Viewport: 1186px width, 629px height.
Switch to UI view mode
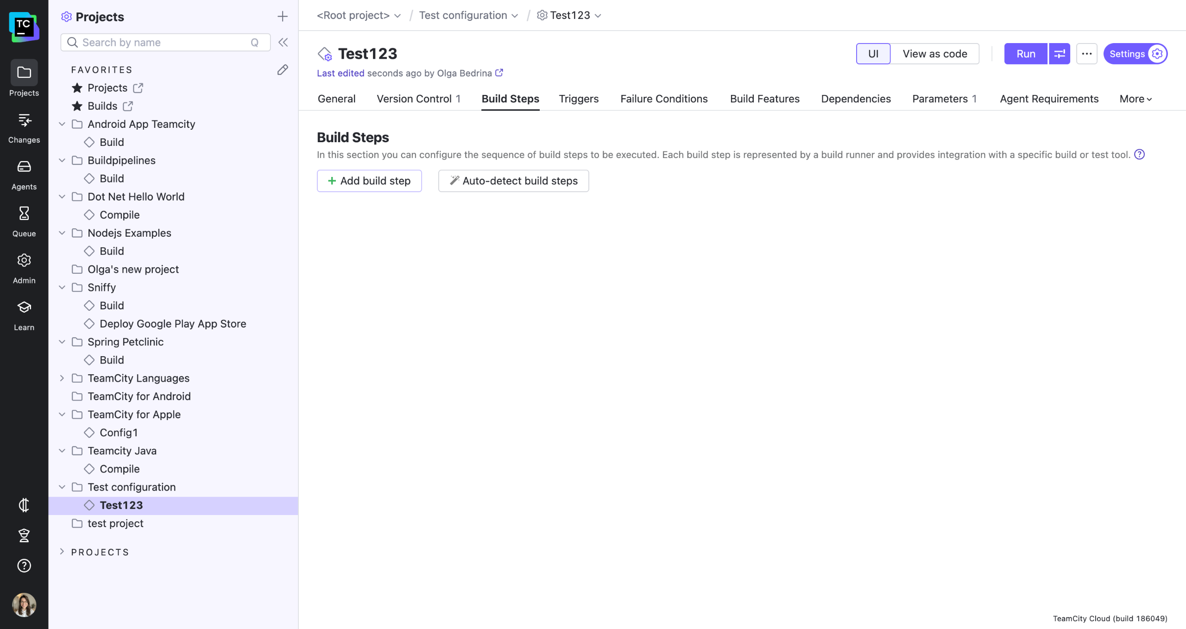(873, 54)
